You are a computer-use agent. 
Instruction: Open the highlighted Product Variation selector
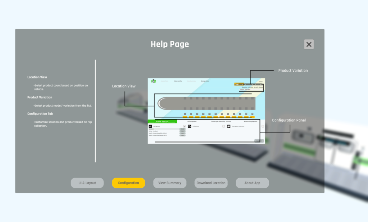239,84
